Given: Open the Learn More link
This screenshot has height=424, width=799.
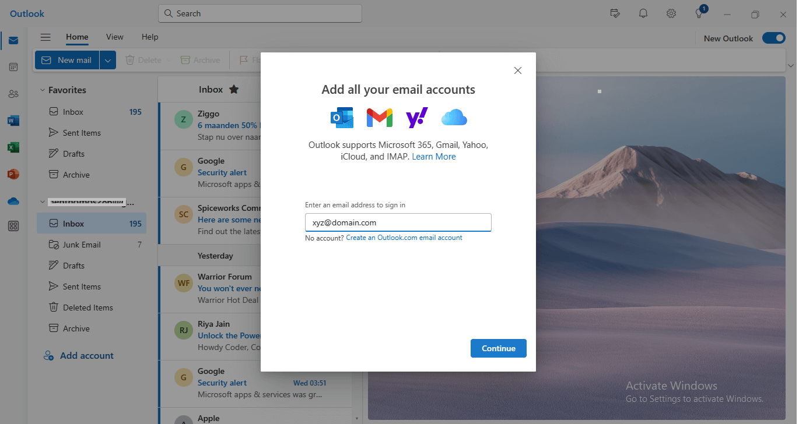Looking at the screenshot, I should pos(434,157).
